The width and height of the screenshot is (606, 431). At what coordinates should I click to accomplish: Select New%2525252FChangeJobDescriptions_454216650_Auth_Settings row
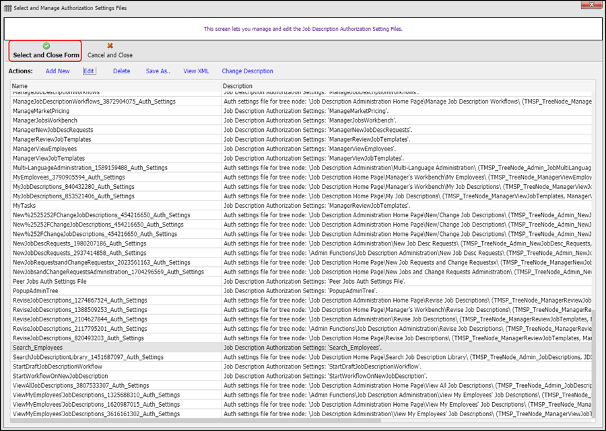pyautogui.click(x=301, y=215)
